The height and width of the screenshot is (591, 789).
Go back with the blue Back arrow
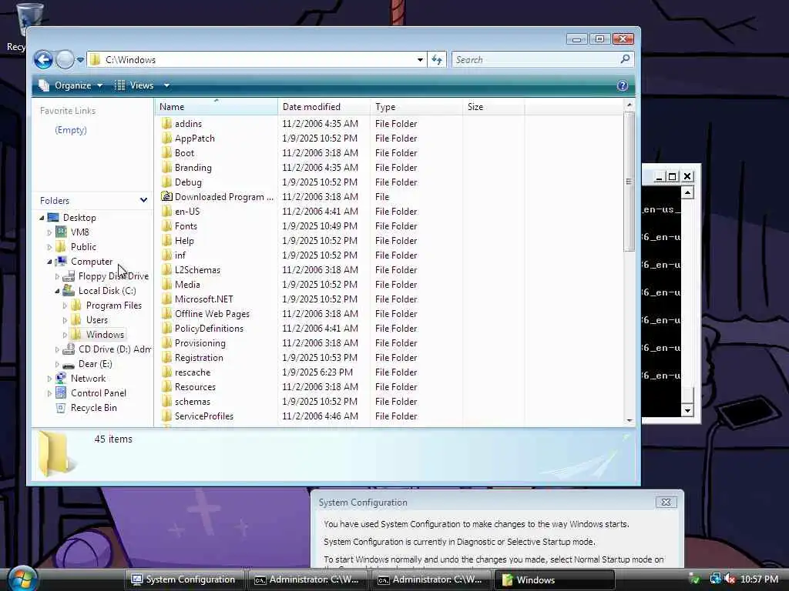coord(43,60)
